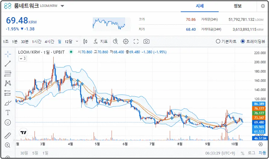Click the -1.95% ▼-1.38 change text

(20, 29)
